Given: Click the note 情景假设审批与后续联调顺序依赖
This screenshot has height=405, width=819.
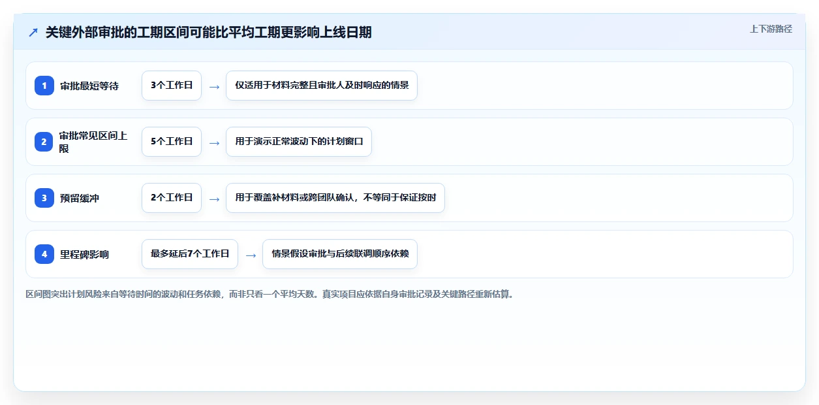Looking at the screenshot, I should click(x=340, y=254).
